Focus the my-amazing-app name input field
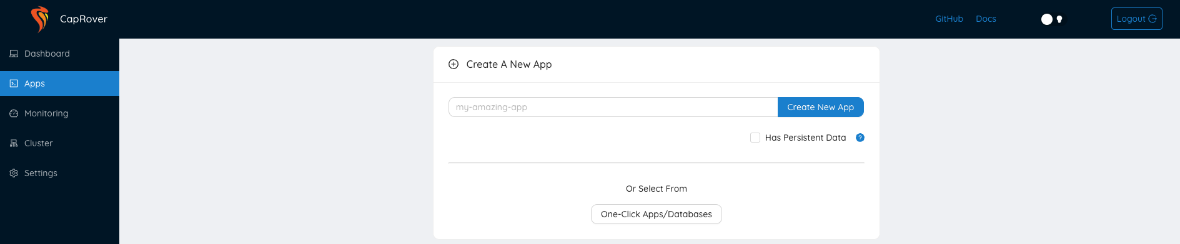This screenshot has height=244, width=1180. (x=613, y=107)
